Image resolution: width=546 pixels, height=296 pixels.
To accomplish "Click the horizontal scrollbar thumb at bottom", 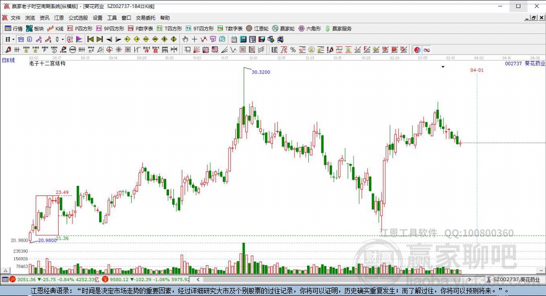I will (x=331, y=279).
